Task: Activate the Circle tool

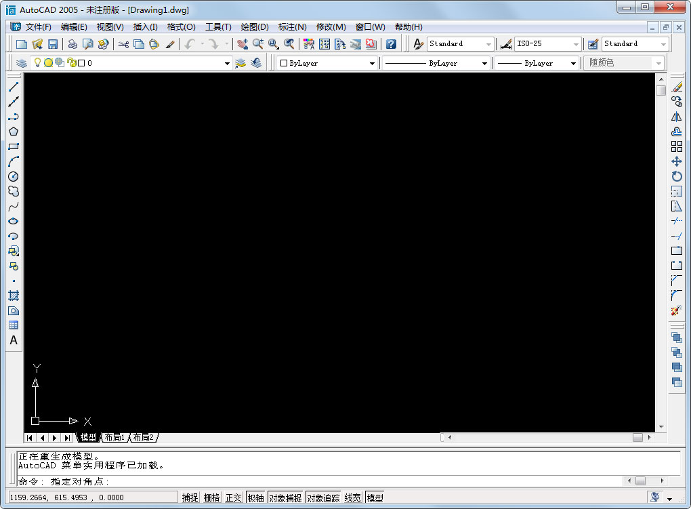Action: (x=14, y=176)
